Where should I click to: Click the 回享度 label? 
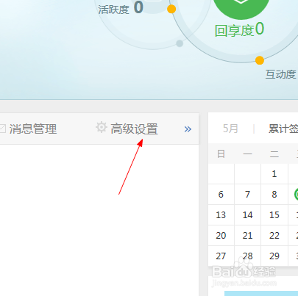(234, 31)
